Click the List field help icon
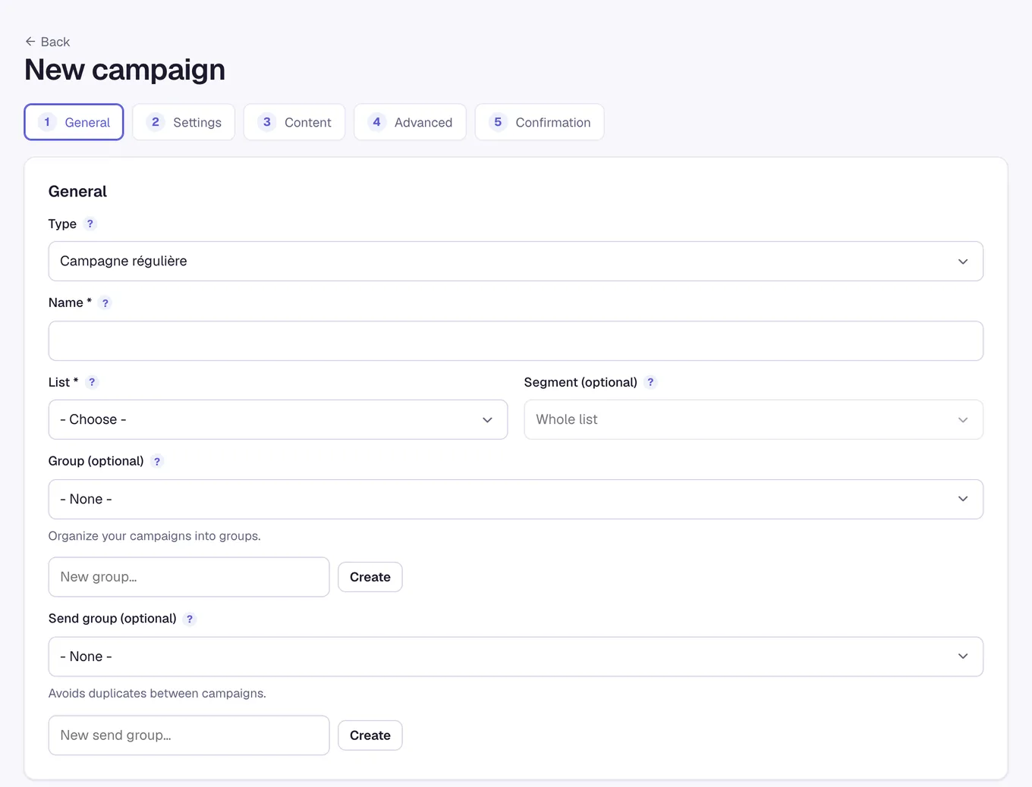The height and width of the screenshot is (787, 1032). point(92,382)
